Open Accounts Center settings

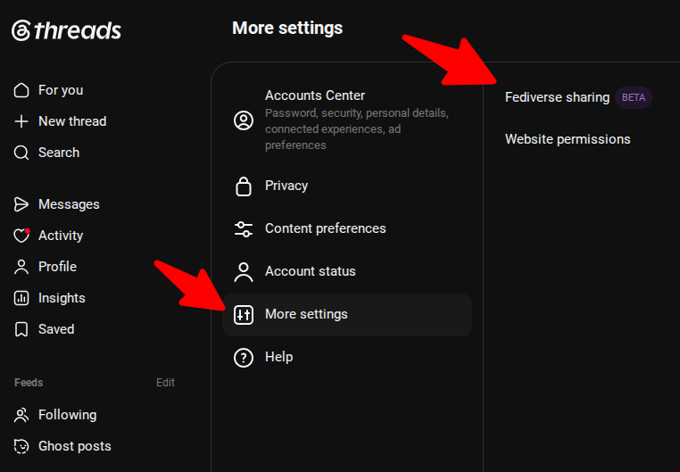pyautogui.click(x=347, y=120)
